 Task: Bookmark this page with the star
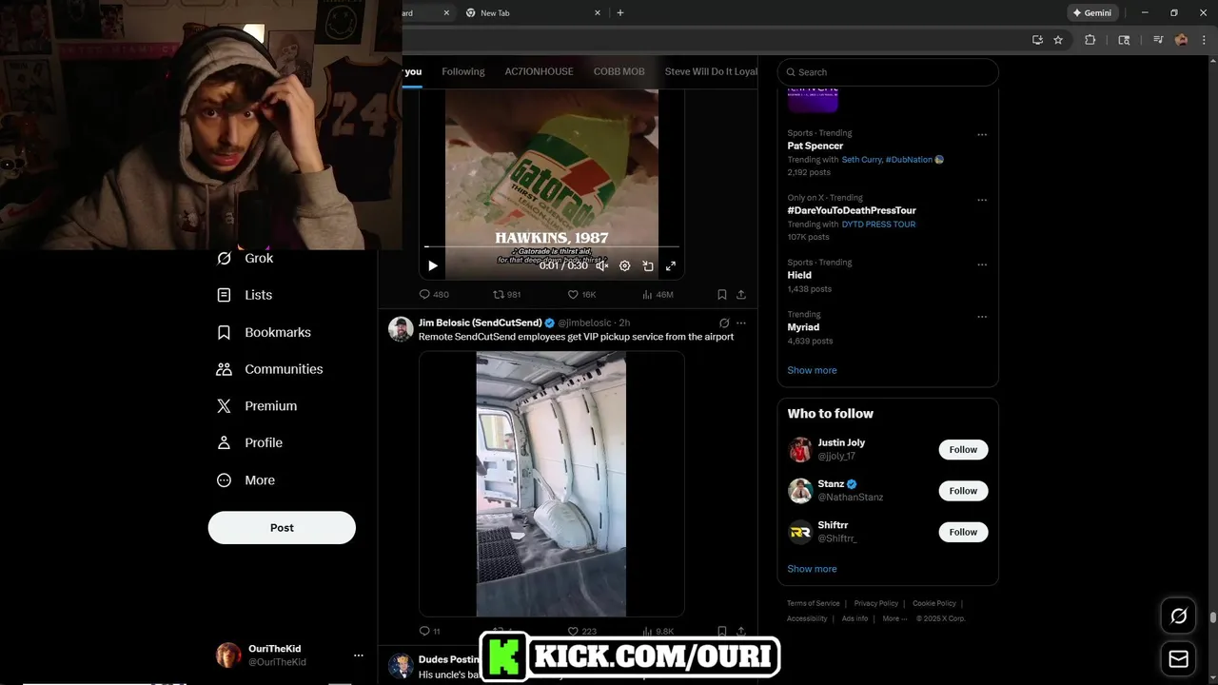1058,40
